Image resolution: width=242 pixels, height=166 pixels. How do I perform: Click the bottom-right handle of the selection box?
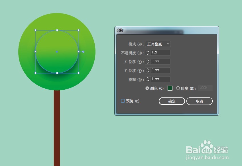(x=79, y=73)
